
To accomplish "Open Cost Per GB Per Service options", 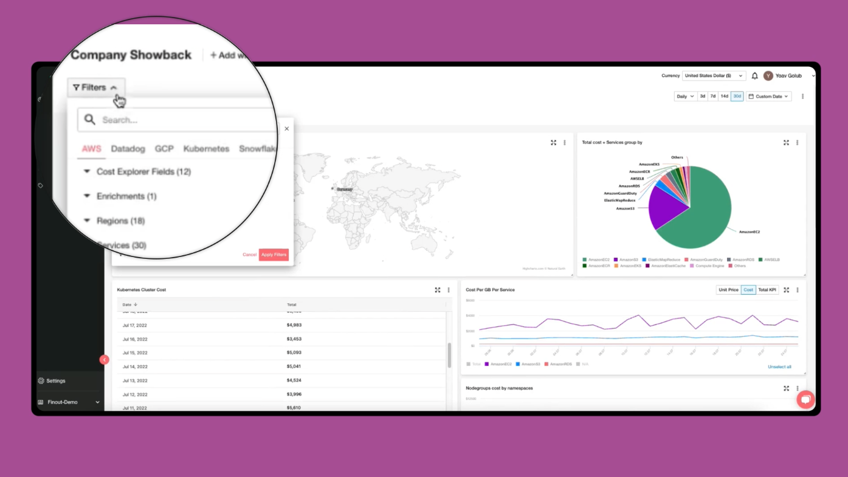I will coord(798,290).
